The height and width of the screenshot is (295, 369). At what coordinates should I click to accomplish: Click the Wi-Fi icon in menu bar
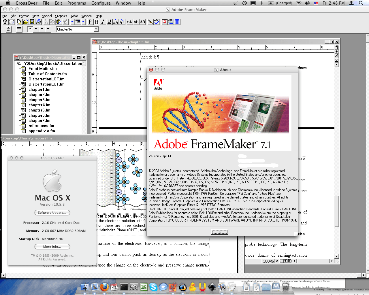(x=299, y=3)
